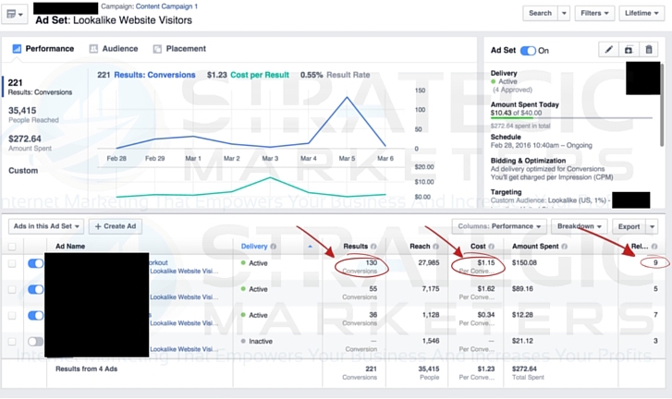Viewport: 672px width, 399px height.
Task: Click the Delivery column header
Action: click(x=253, y=247)
